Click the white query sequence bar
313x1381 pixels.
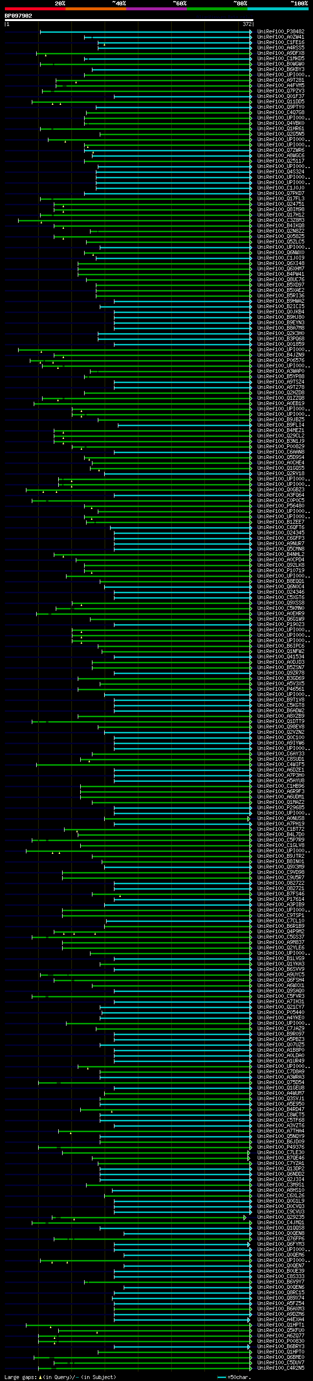(129, 21)
